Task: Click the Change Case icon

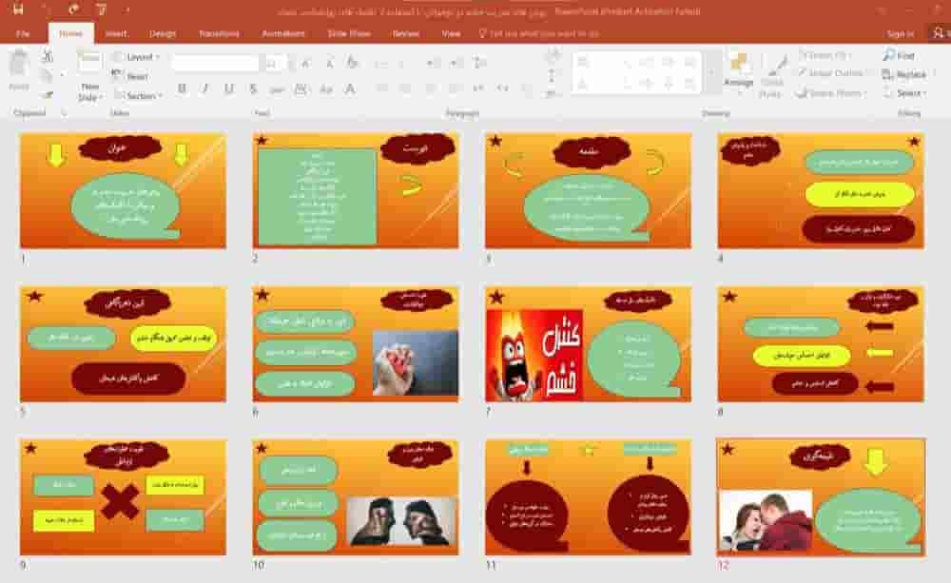Action: (x=326, y=89)
